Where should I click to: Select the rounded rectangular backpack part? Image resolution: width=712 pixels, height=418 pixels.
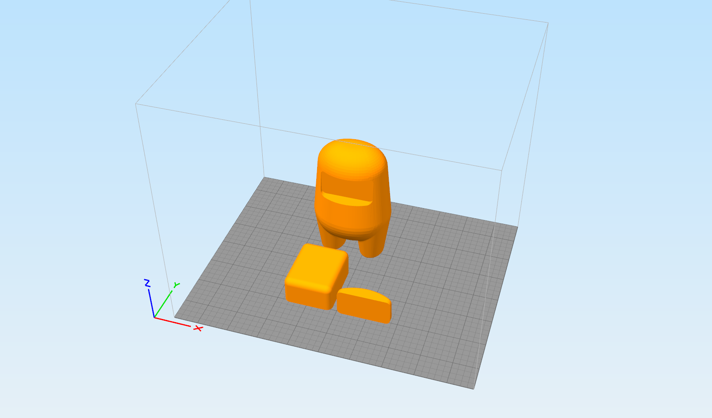point(317,277)
